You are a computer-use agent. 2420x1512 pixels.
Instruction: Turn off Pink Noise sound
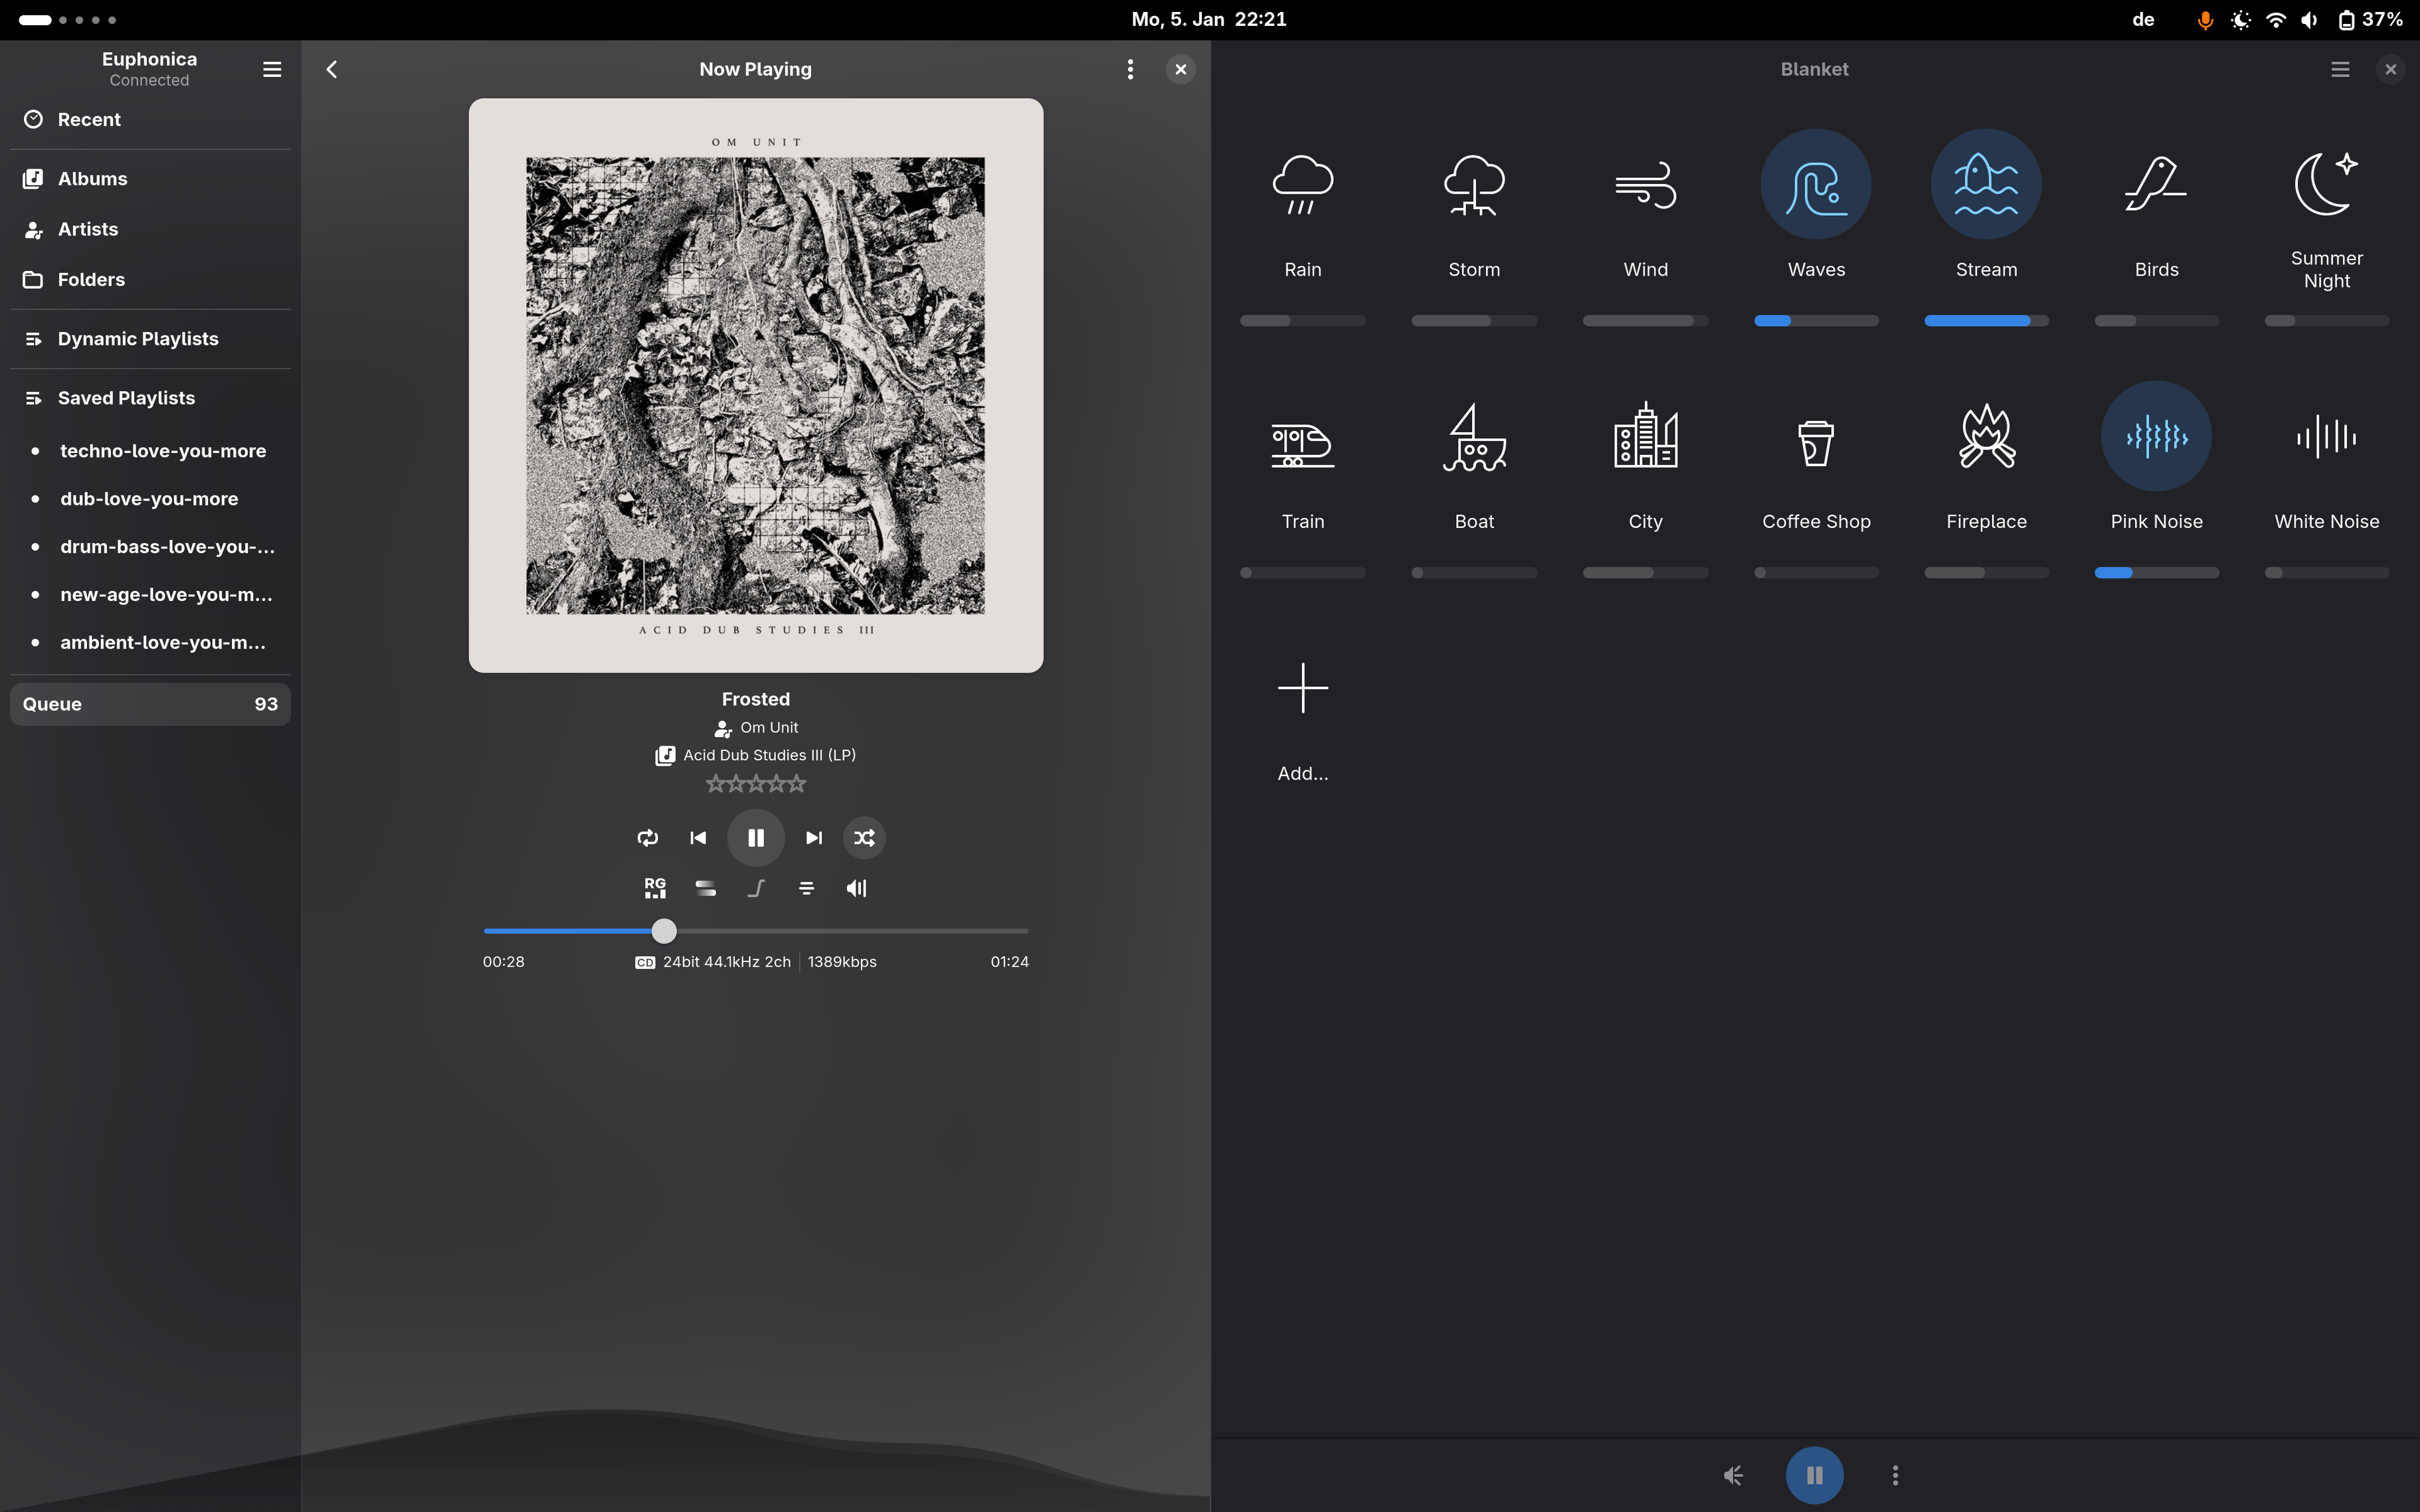click(2156, 437)
